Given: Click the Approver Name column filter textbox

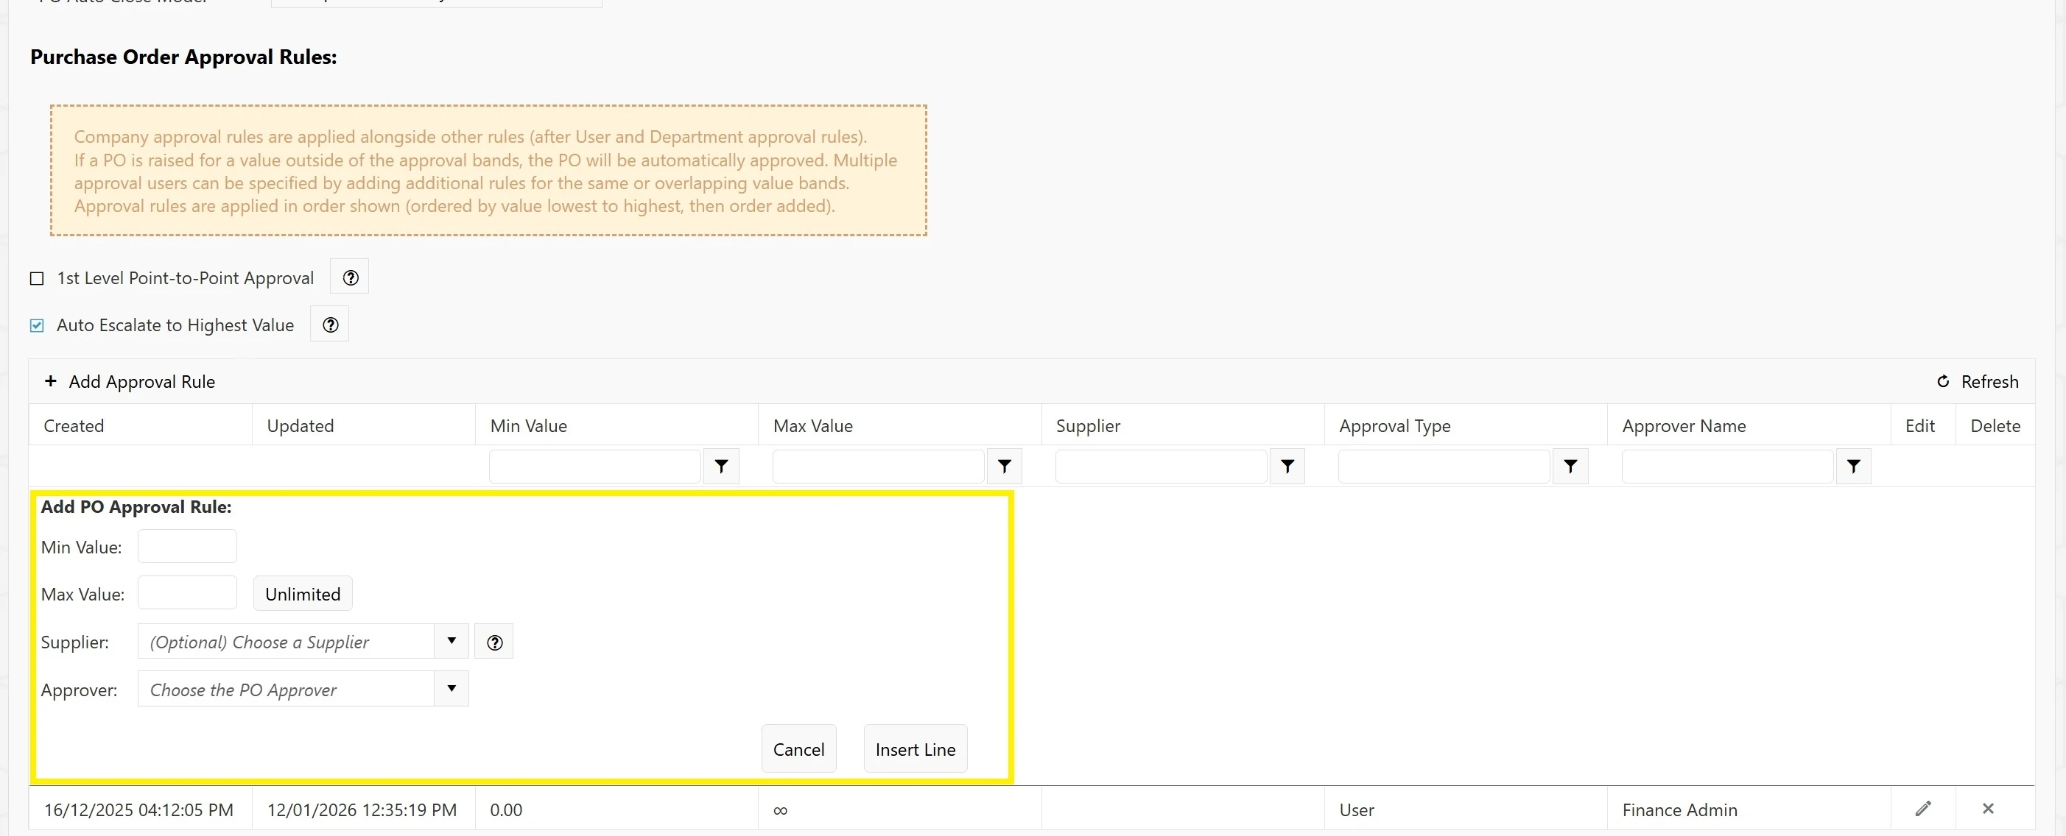Looking at the screenshot, I should (x=1727, y=467).
